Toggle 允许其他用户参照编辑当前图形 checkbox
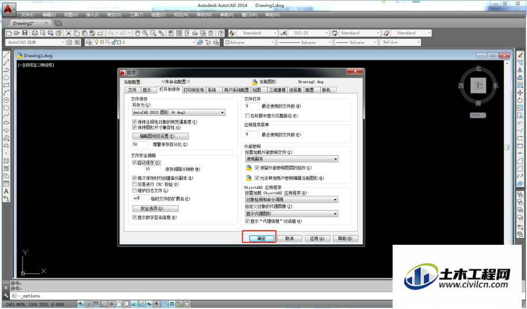Image resolution: width=527 pixels, height=309 pixels. [257, 178]
